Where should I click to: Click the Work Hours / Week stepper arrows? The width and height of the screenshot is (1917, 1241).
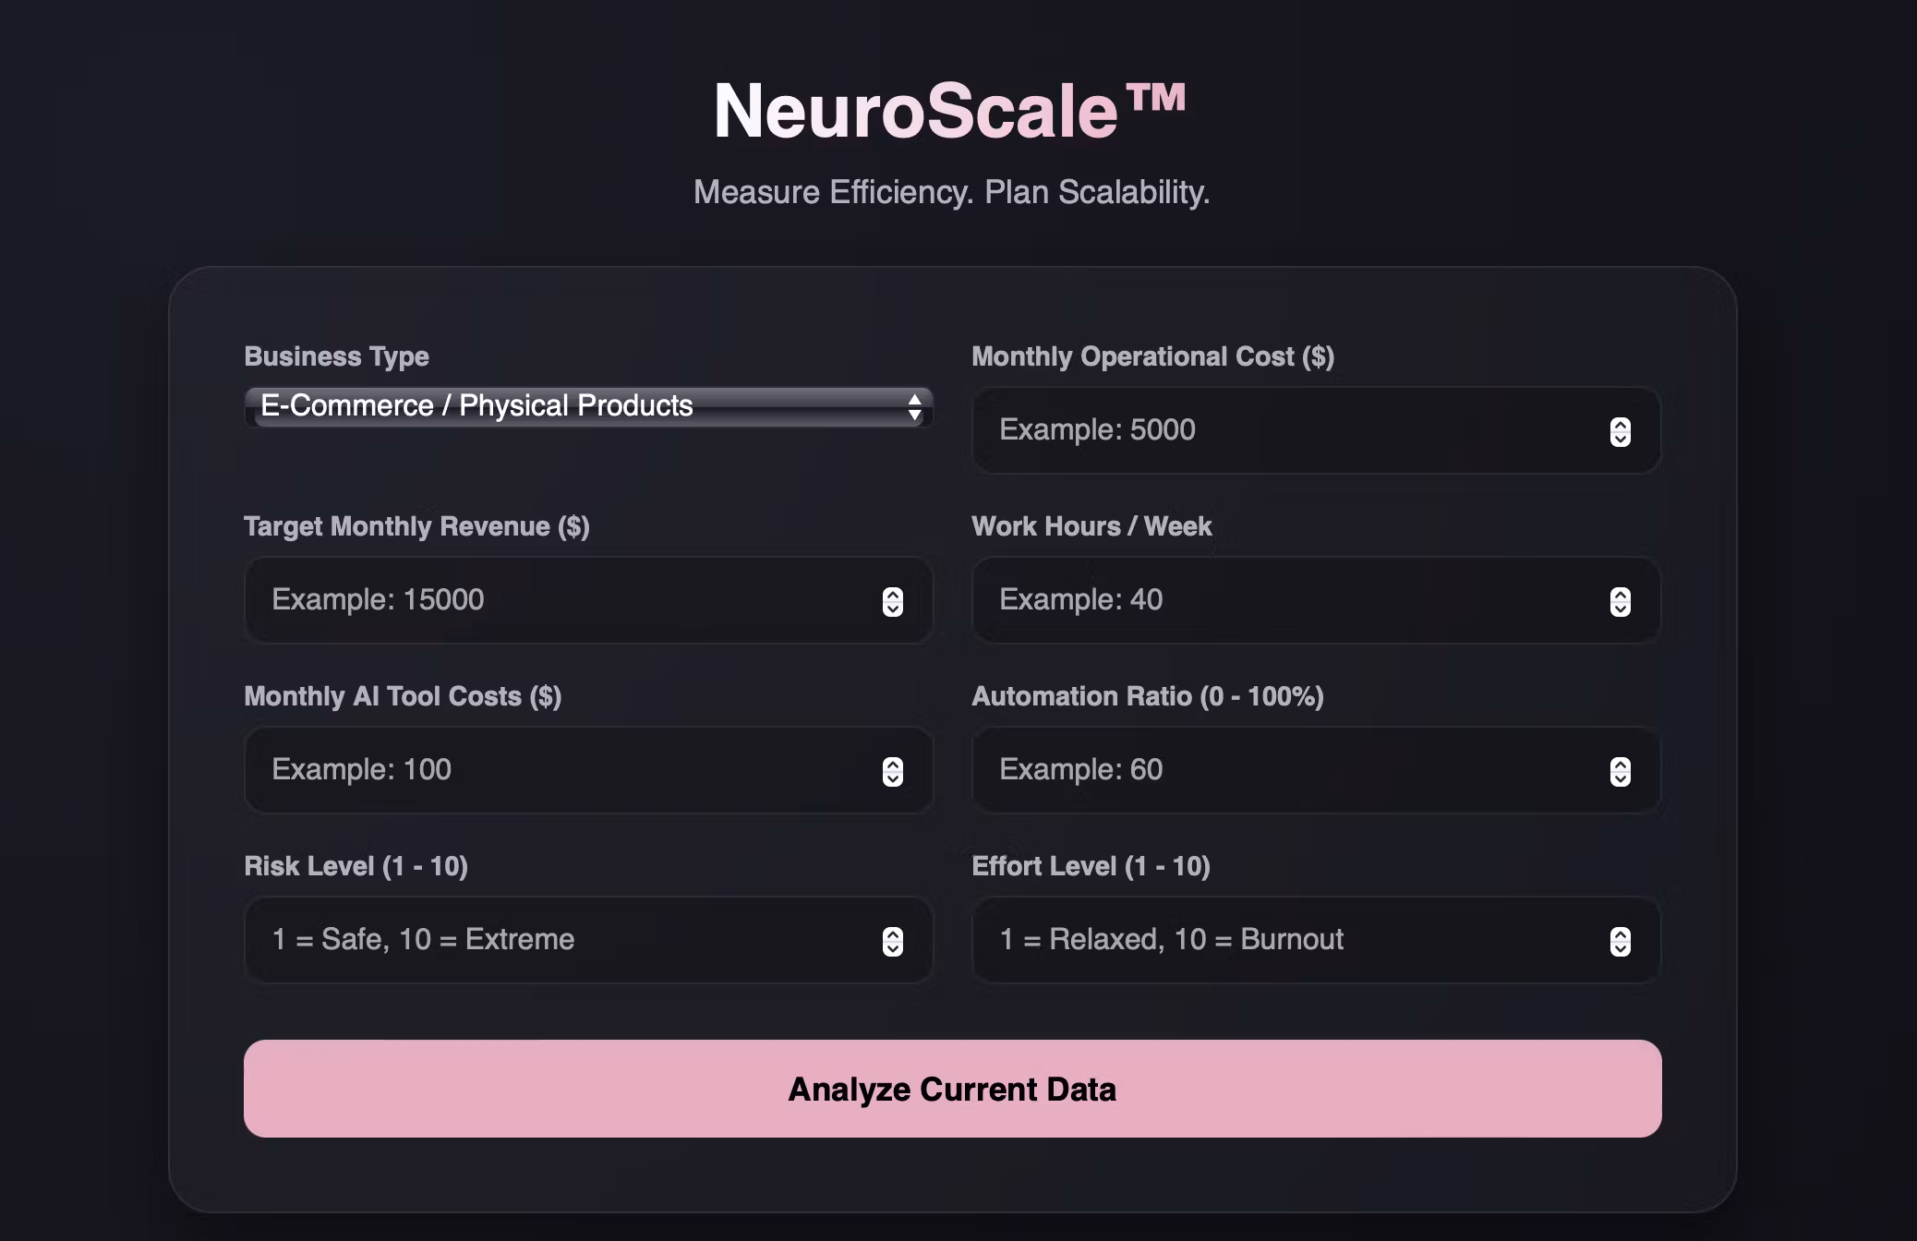pyautogui.click(x=1620, y=601)
